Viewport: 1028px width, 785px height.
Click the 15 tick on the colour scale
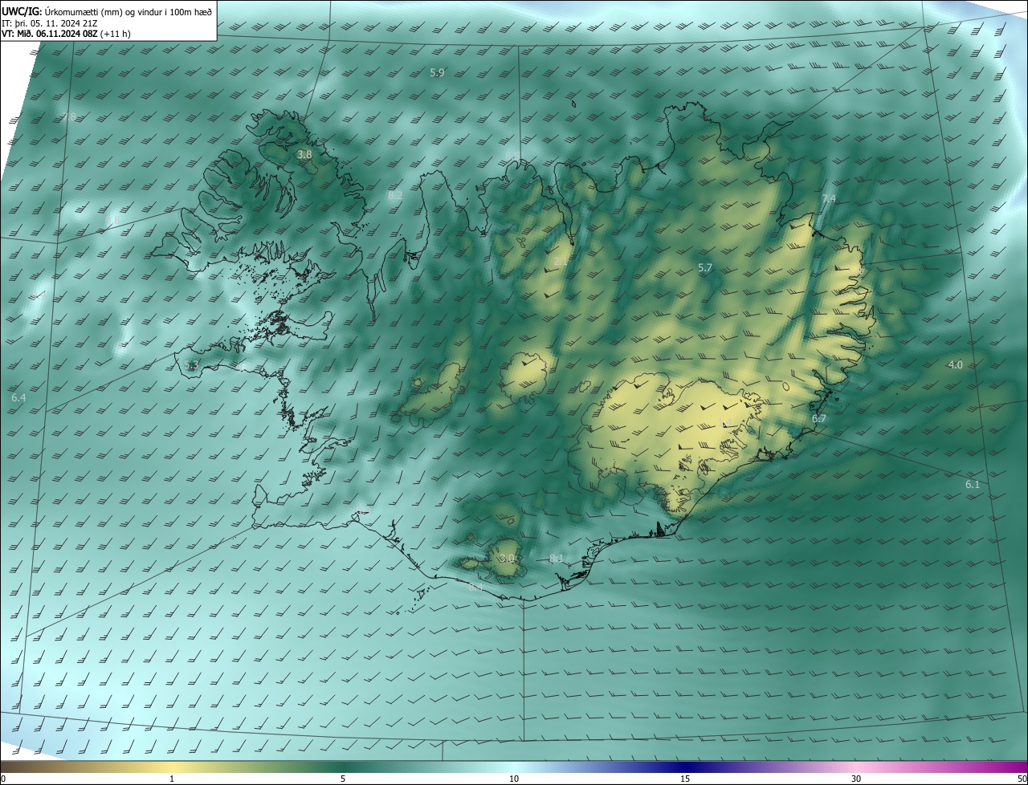tap(685, 779)
